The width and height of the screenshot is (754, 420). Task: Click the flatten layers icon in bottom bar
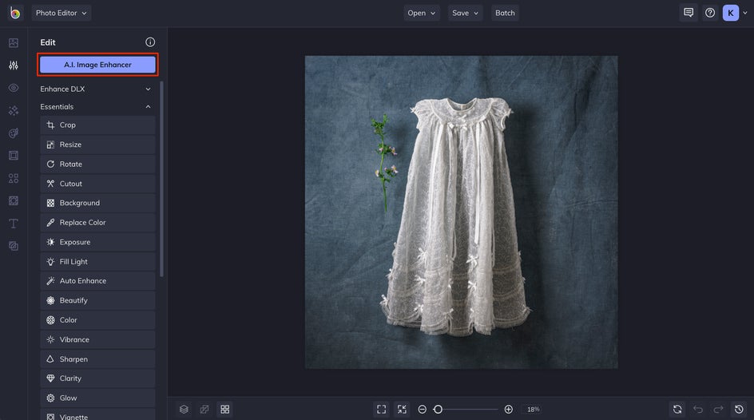point(204,410)
